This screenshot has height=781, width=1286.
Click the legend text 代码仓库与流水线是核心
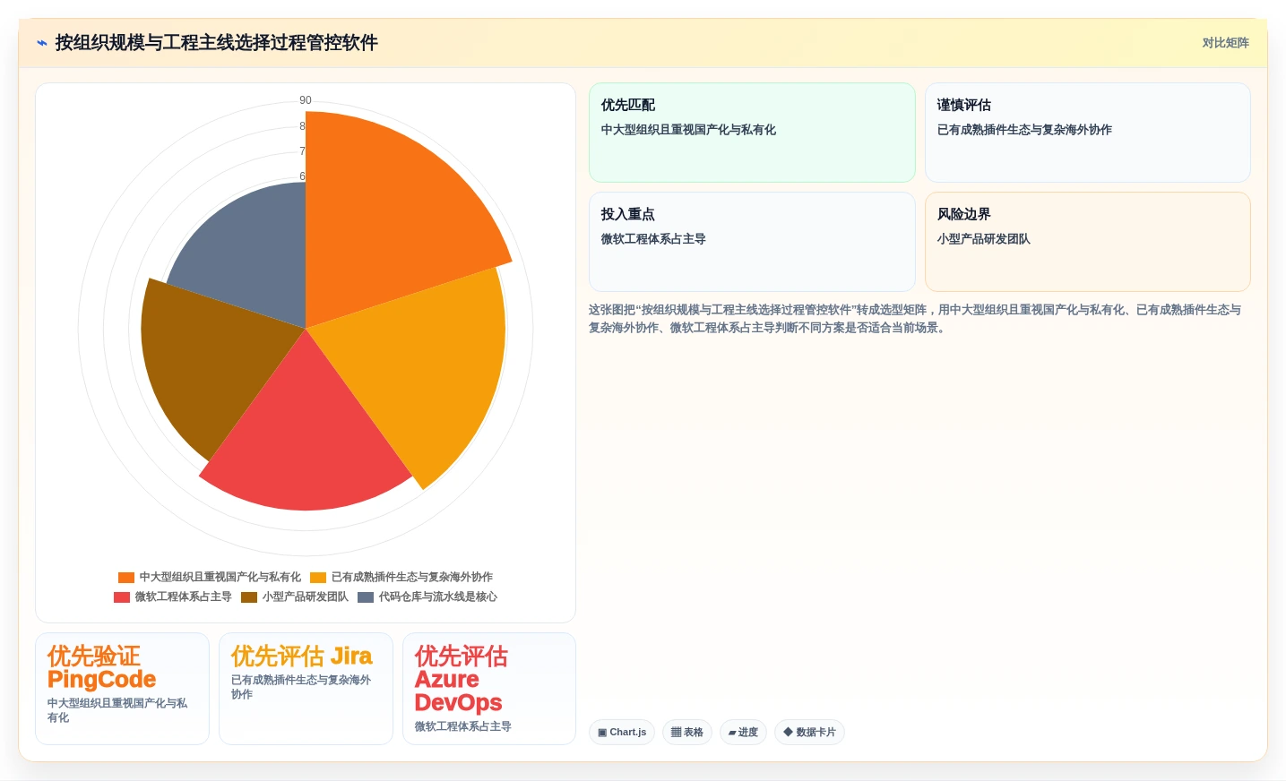pos(437,597)
